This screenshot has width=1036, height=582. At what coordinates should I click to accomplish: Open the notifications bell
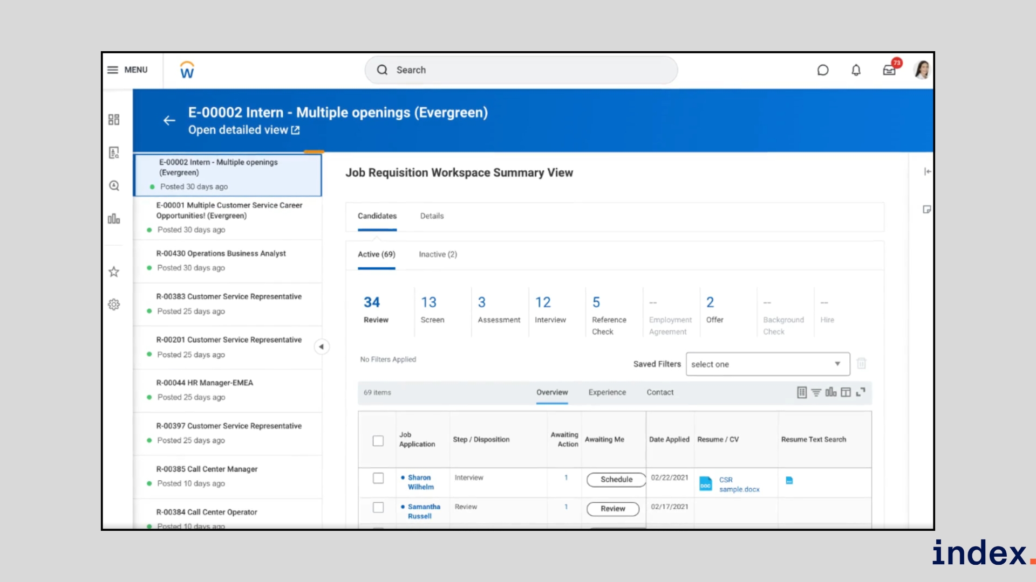(x=856, y=70)
